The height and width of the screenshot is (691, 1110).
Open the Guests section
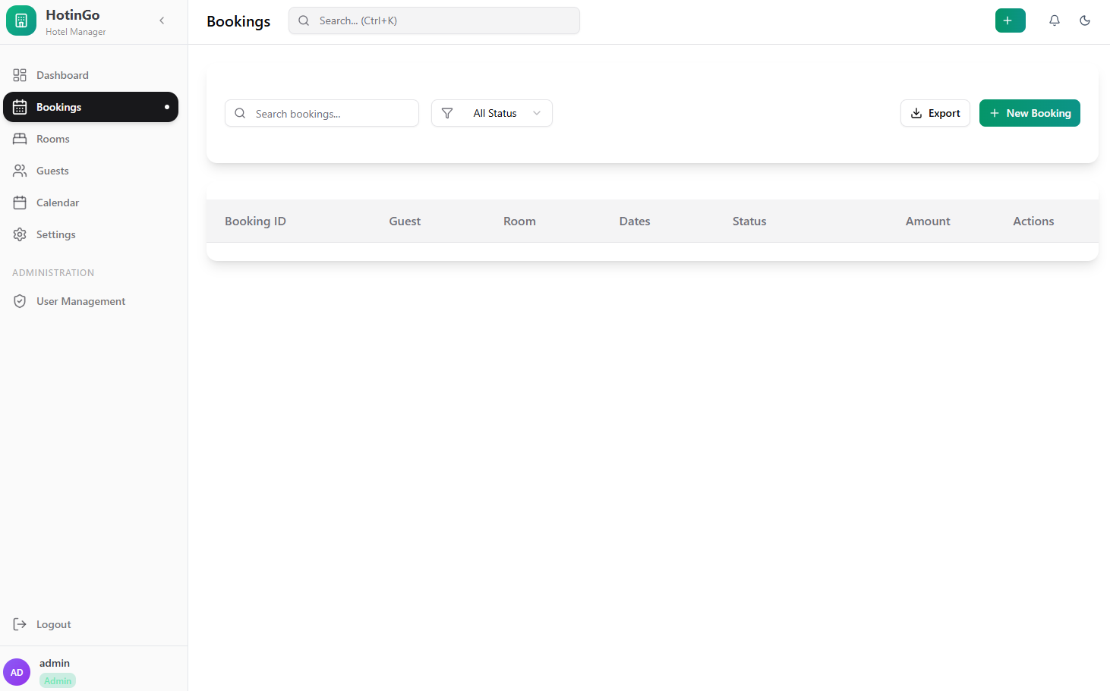pos(53,170)
